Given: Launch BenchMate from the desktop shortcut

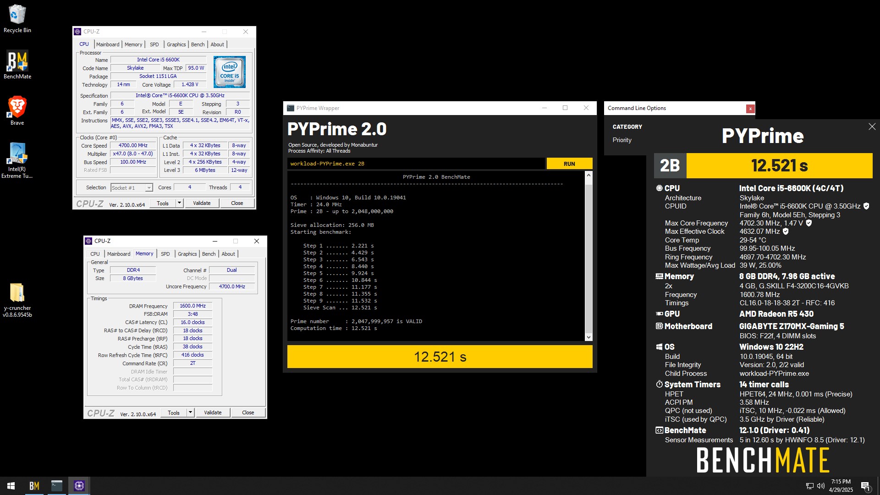Looking at the screenshot, I should pos(17,65).
